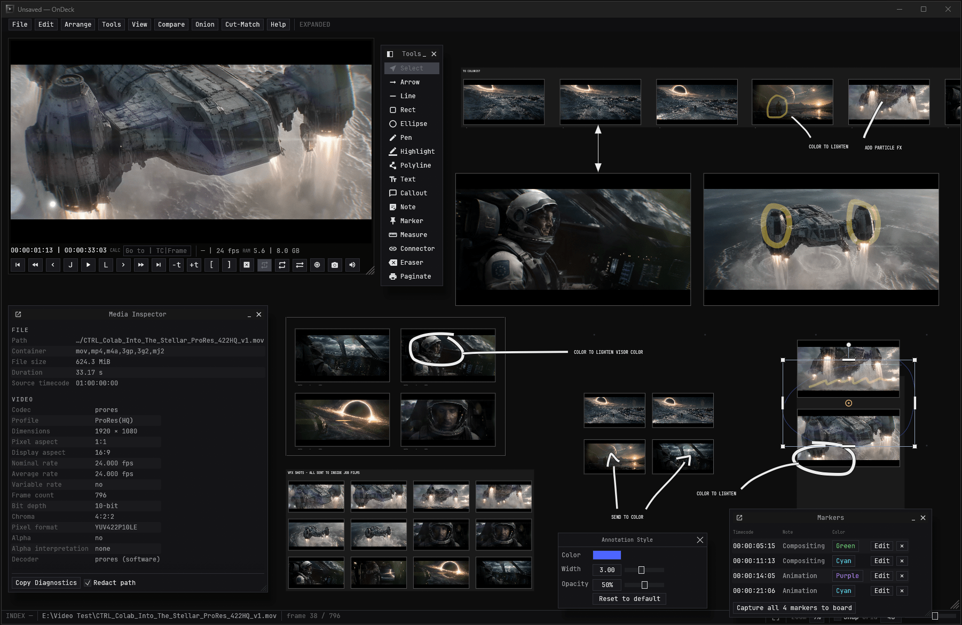The image size is (962, 625).
Task: Collapse the Markers panel
Action: click(913, 518)
